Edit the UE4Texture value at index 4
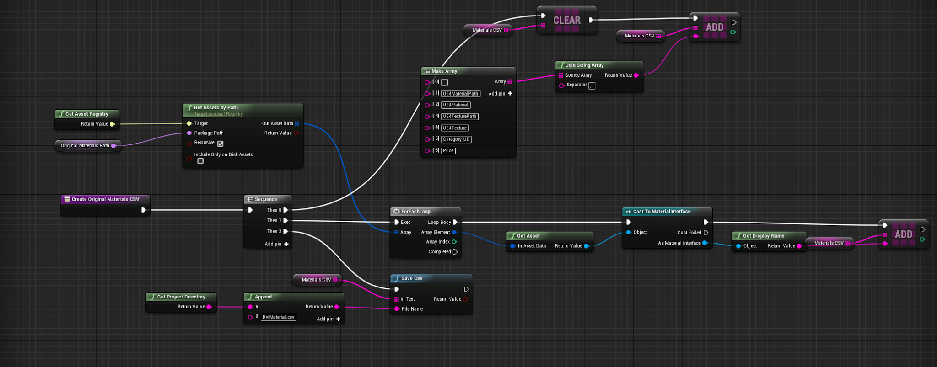The image size is (937, 367). pos(455,128)
